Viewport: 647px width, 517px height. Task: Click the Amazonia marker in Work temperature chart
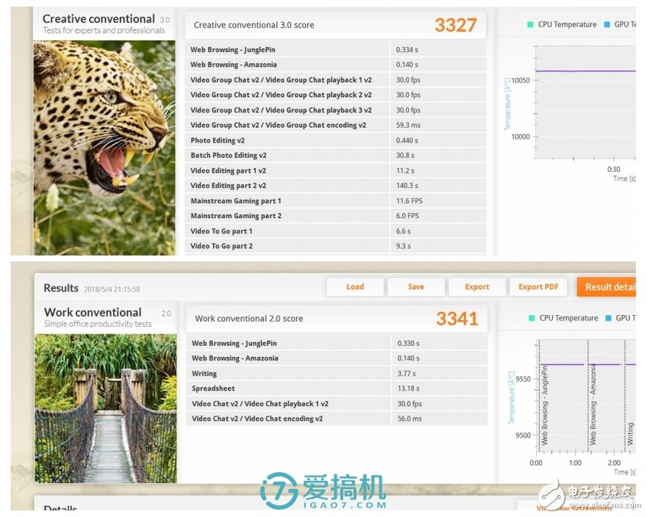tap(593, 404)
